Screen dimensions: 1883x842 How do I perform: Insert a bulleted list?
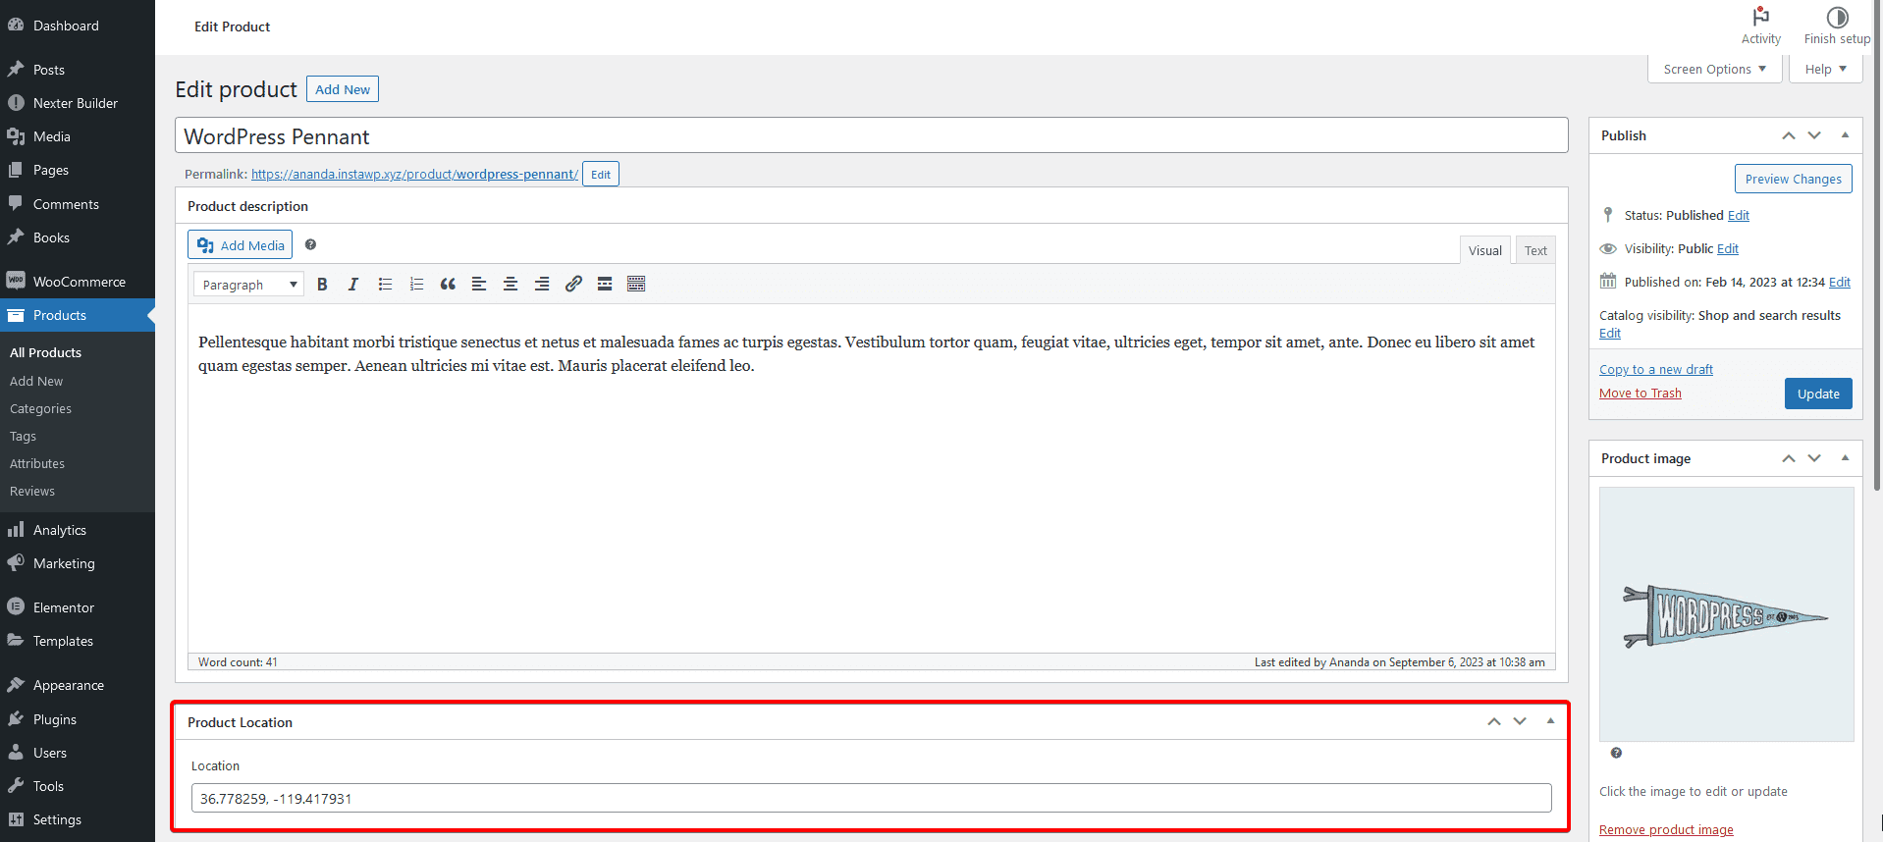click(x=385, y=285)
